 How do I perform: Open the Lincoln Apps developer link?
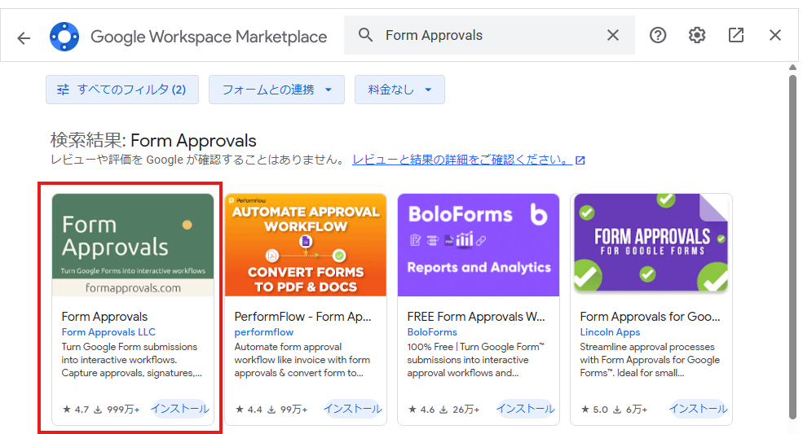tap(610, 332)
